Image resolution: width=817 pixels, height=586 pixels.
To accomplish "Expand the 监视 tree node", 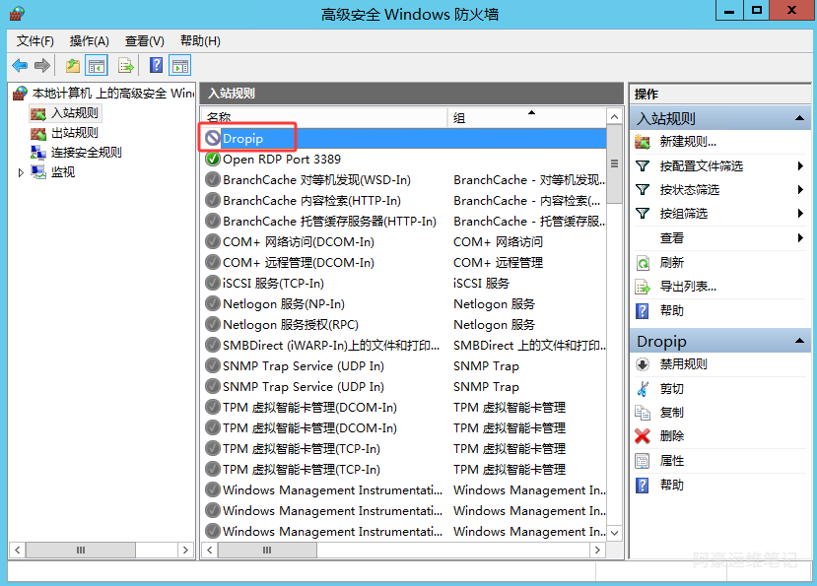I will click(x=21, y=172).
